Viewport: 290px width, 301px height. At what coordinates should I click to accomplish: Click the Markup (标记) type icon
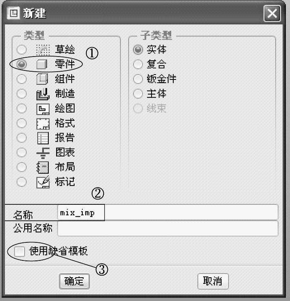pos(43,181)
